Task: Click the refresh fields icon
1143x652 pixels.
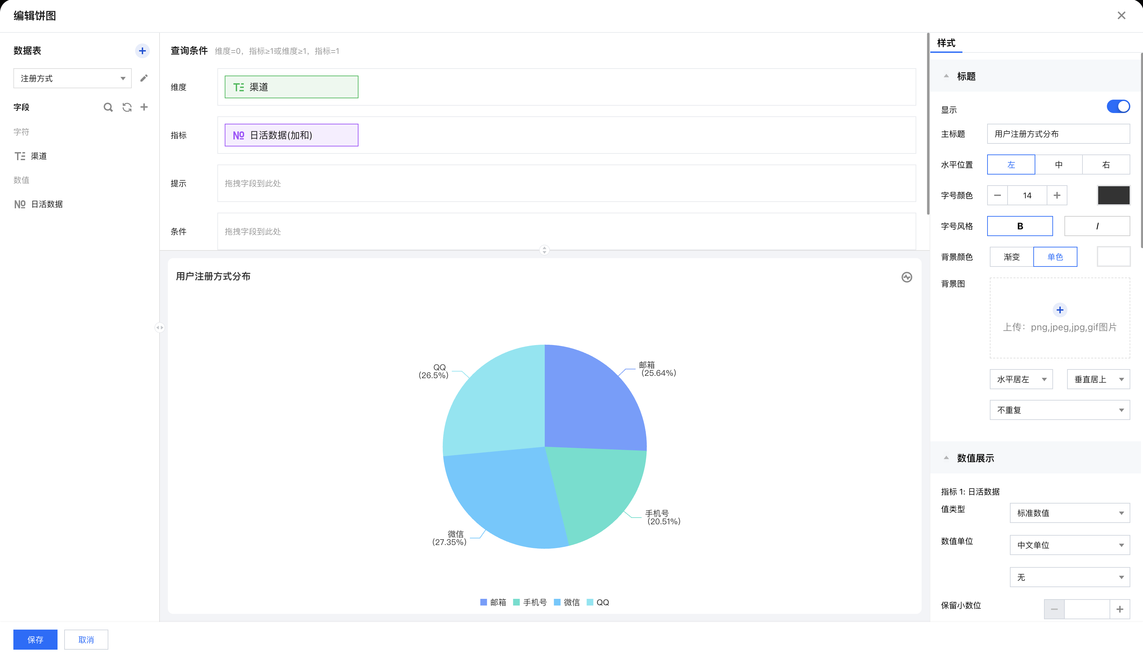Action: click(127, 107)
